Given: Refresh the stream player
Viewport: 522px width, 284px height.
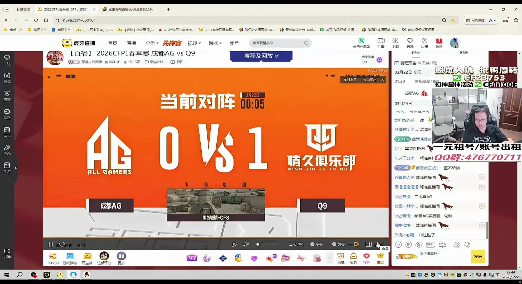Looking at the screenshot, I should tap(62, 244).
